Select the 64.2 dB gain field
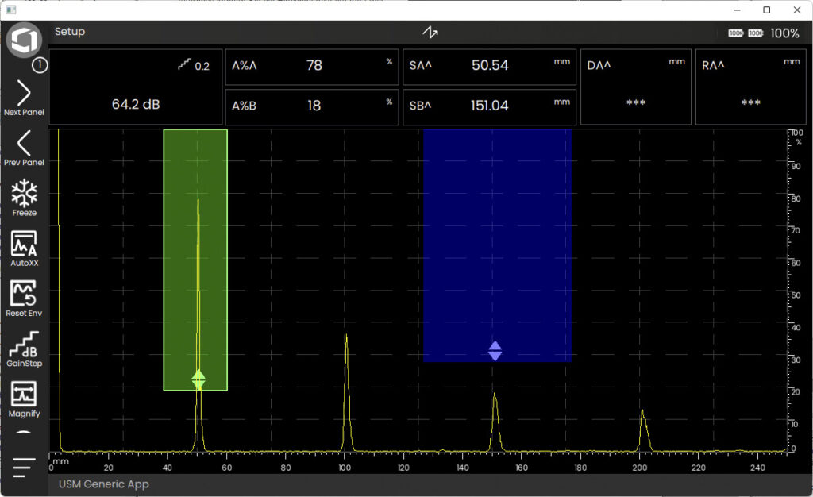The image size is (813, 497). pos(135,87)
